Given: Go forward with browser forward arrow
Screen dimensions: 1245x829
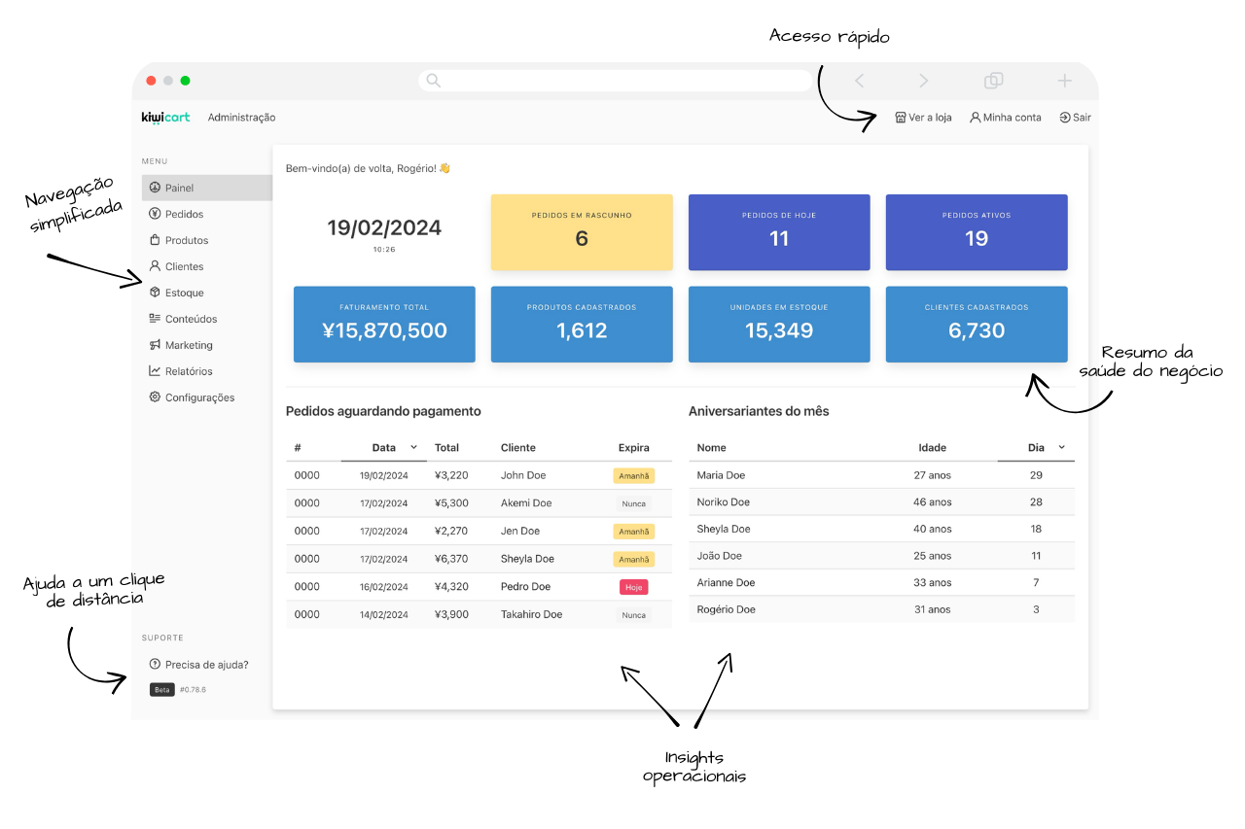Looking at the screenshot, I should click(924, 81).
